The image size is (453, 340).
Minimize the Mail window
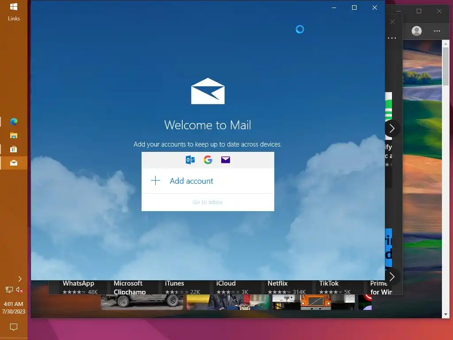(334, 8)
